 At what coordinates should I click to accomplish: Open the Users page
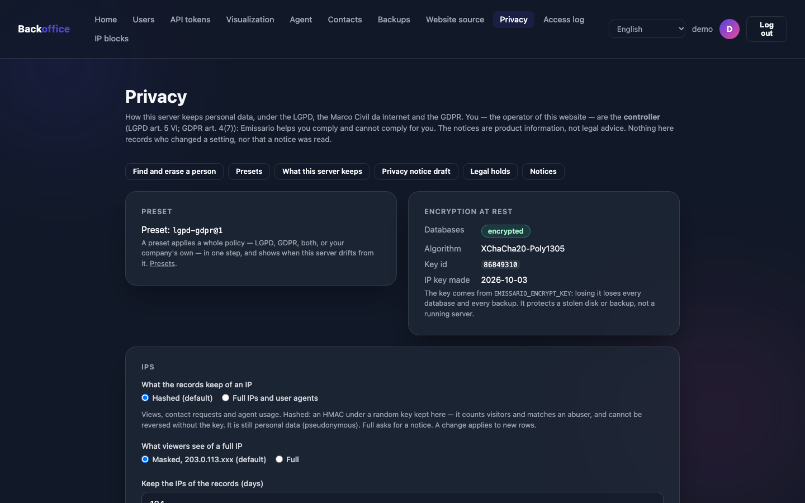pyautogui.click(x=144, y=20)
